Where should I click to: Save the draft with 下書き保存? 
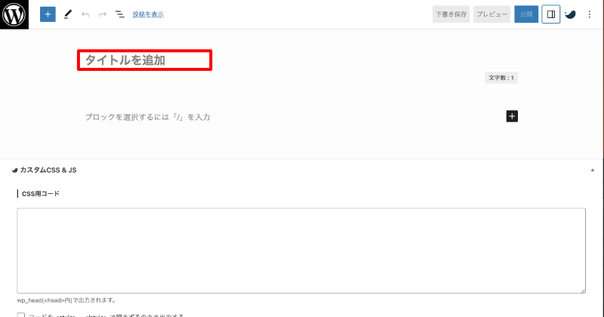point(451,14)
